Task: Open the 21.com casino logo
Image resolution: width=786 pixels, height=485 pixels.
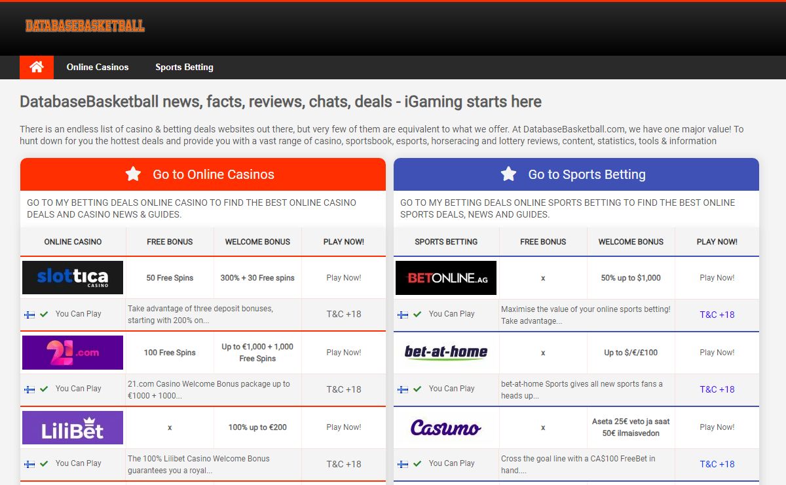Action: (73, 352)
